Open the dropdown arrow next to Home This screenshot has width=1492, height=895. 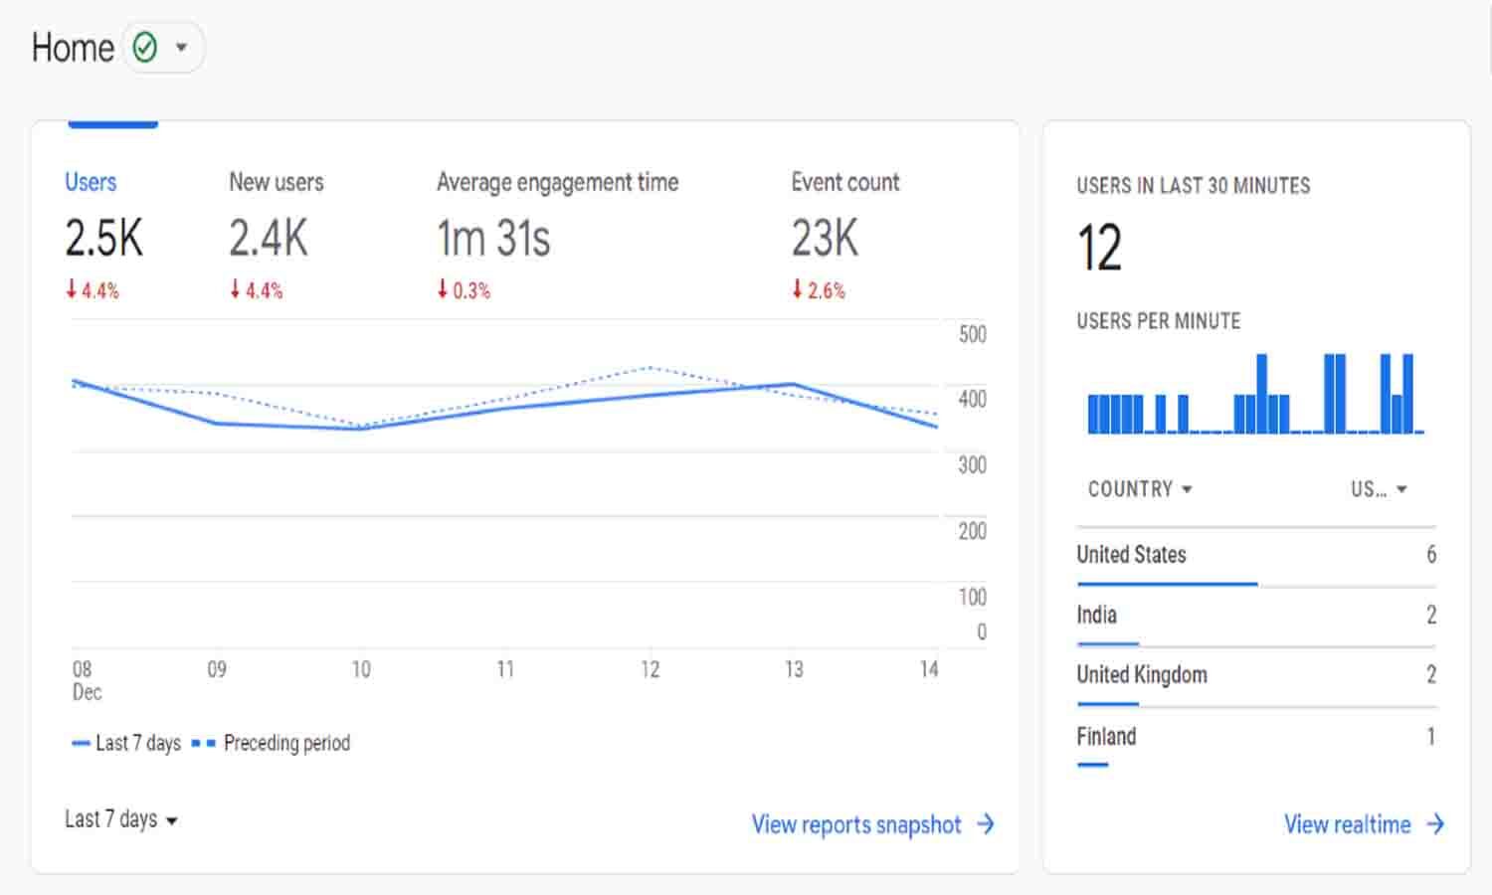pos(182,47)
